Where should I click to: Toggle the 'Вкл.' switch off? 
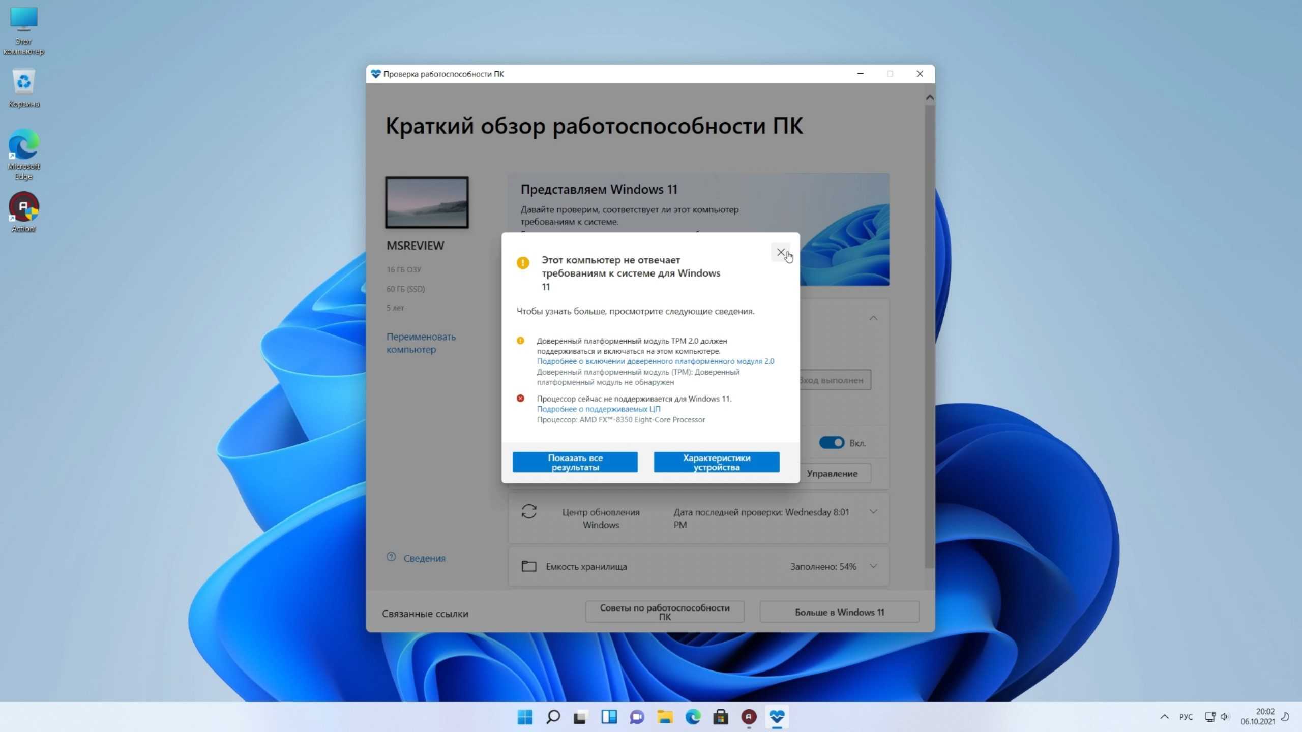(832, 443)
